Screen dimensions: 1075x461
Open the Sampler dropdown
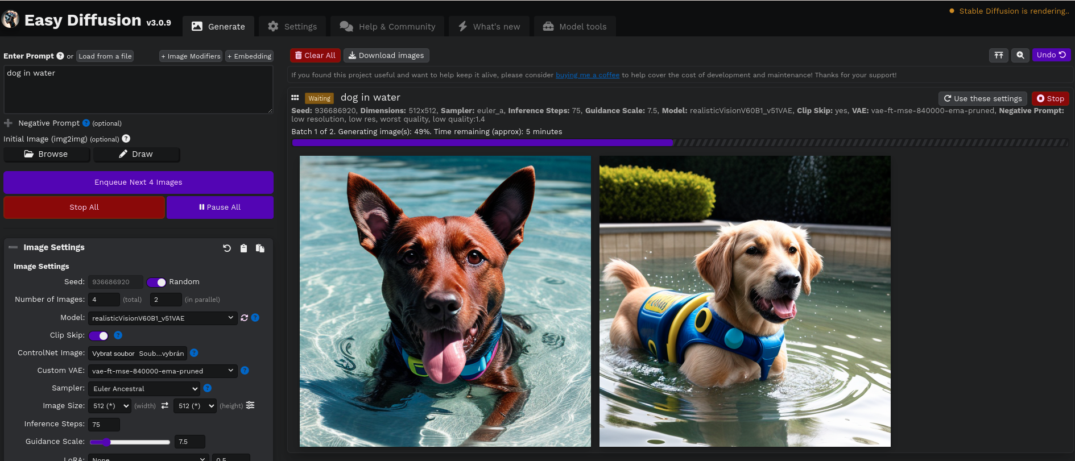tap(144, 389)
